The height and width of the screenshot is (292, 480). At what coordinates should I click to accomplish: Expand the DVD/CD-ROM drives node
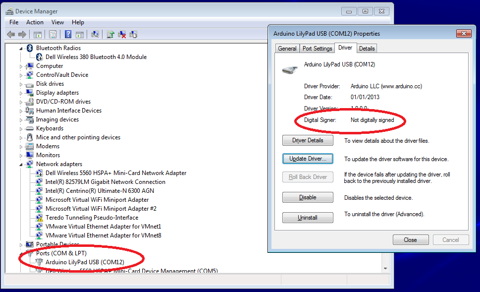21,102
